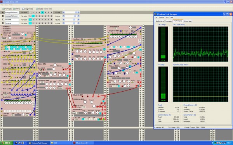Select variation 1 in slot C
This screenshot has width=233, height=145.
point(30,20)
